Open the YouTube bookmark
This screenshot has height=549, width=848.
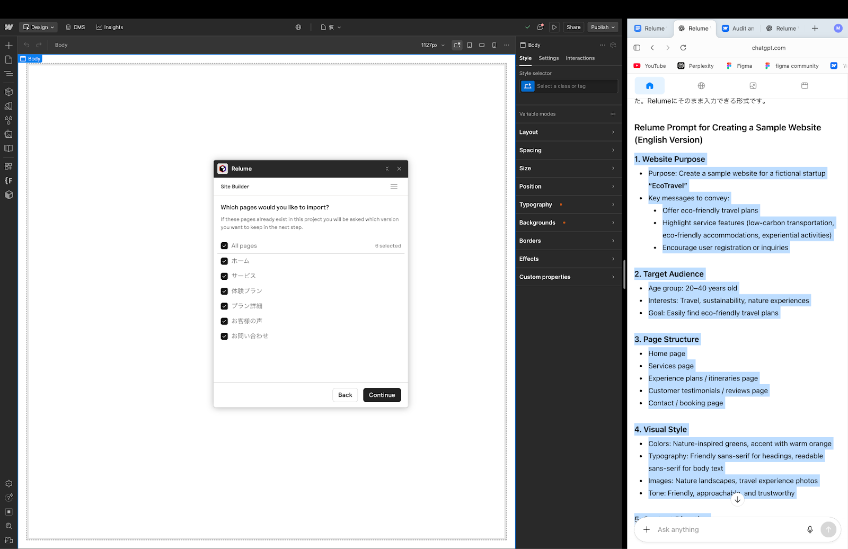coord(650,66)
